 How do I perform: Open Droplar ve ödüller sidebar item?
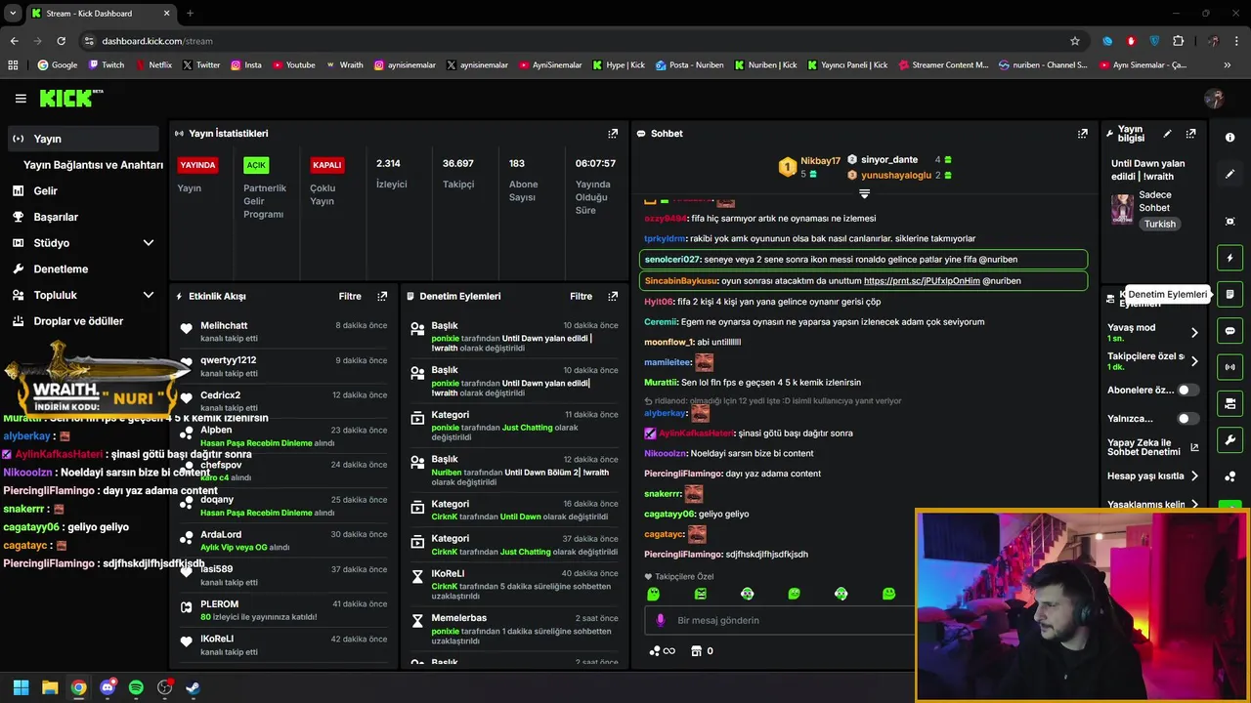pyautogui.click(x=80, y=321)
